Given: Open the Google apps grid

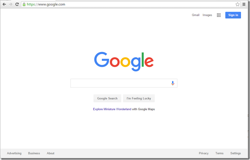Looking at the screenshot, I should 219,15.
